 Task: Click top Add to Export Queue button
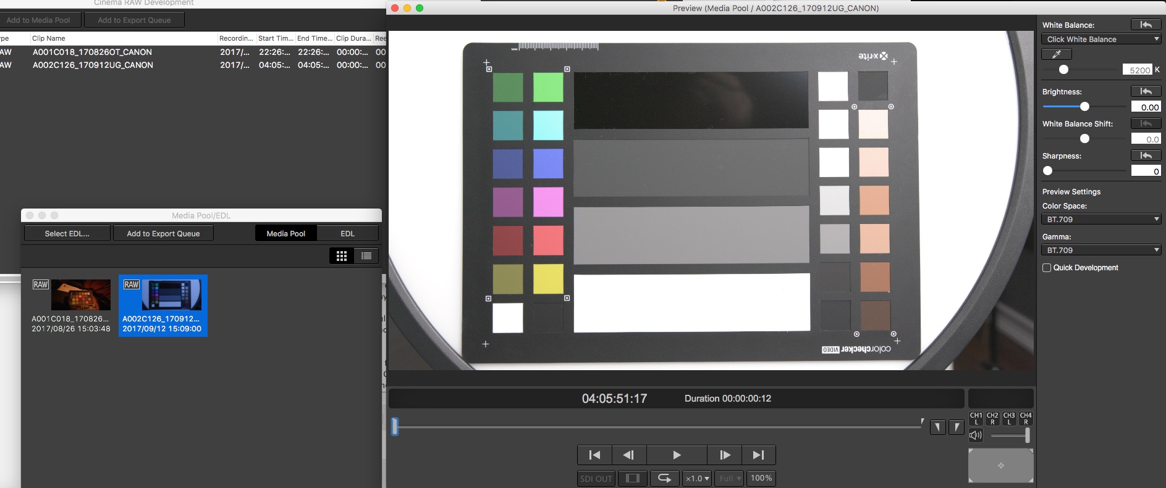click(x=134, y=20)
